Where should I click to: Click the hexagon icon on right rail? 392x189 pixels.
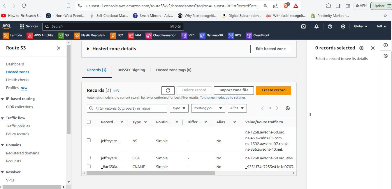coord(386,56)
